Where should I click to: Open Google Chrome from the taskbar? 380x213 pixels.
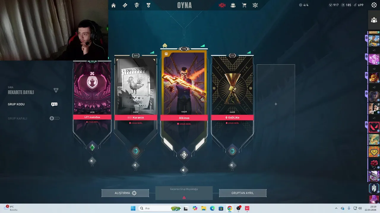[229, 208]
